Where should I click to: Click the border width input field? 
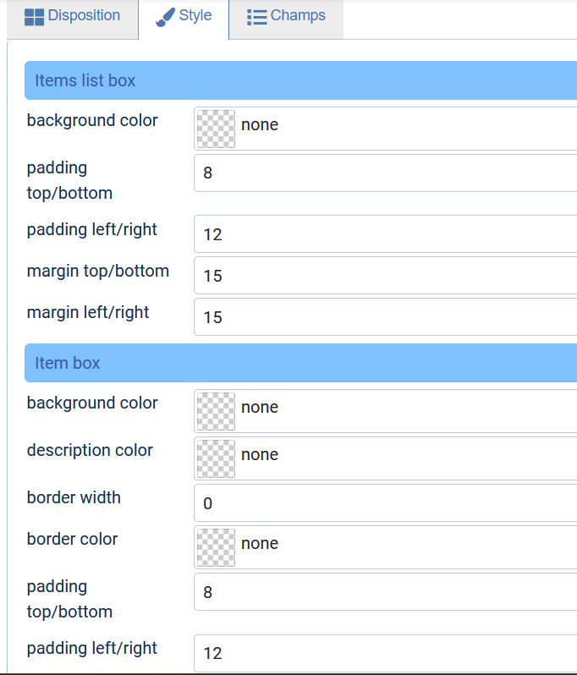[x=386, y=502]
